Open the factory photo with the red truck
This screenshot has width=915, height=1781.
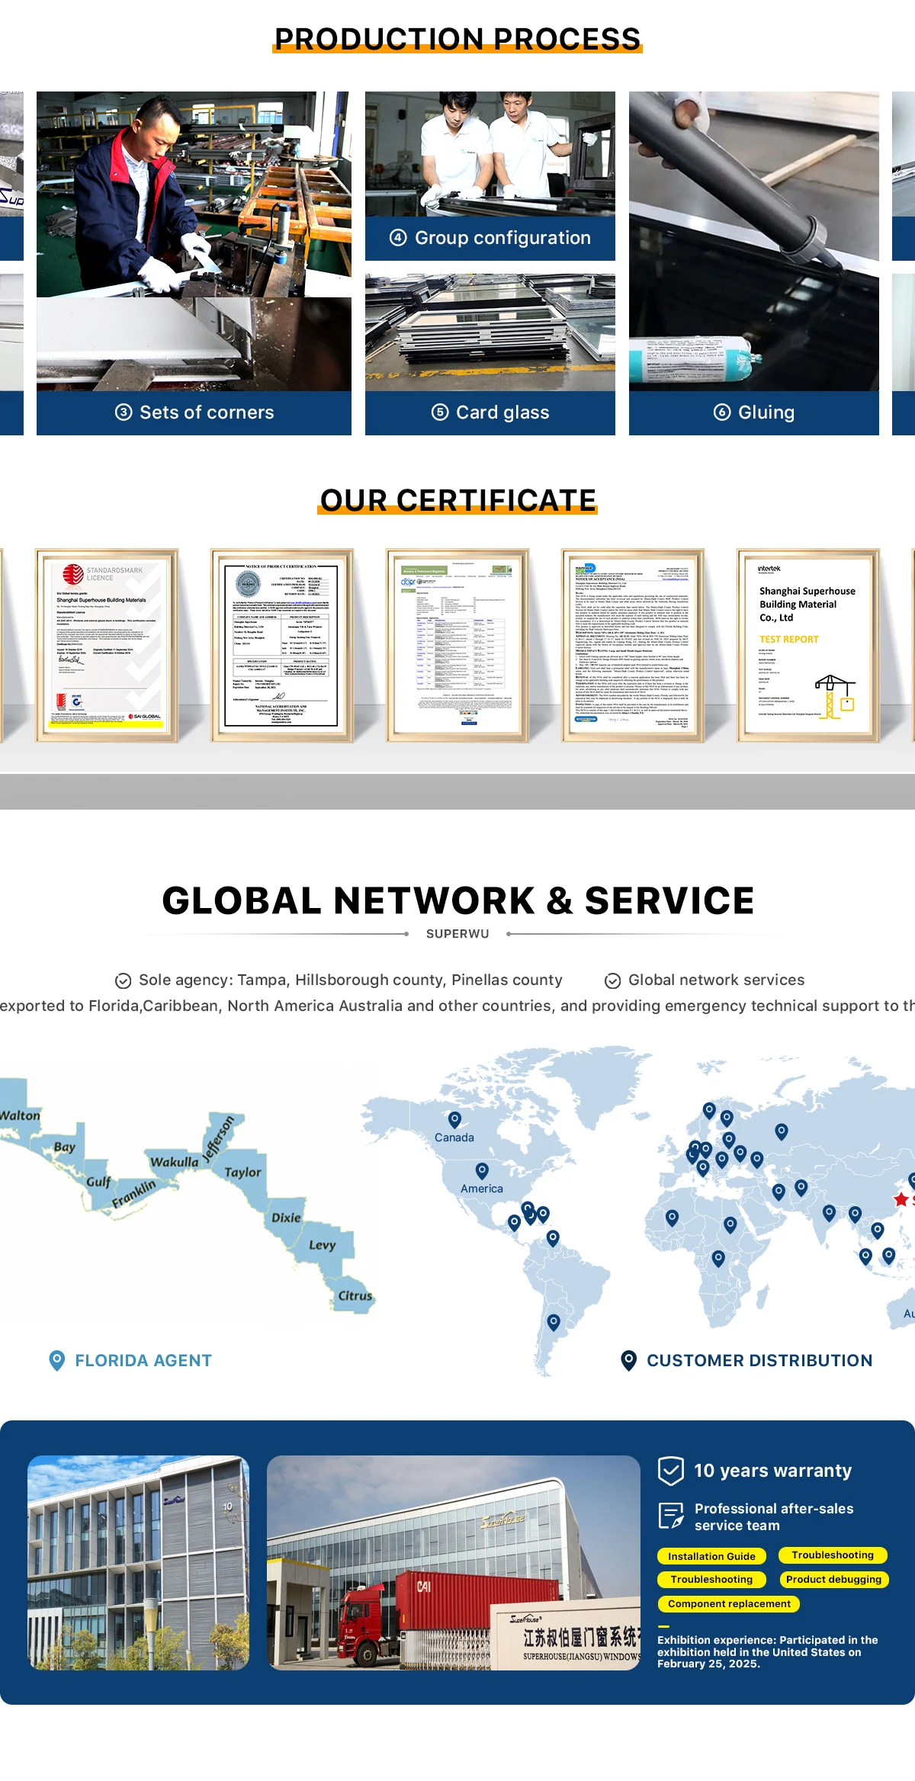tap(453, 1562)
